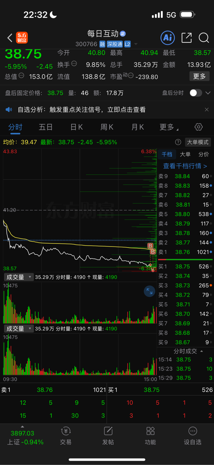Switch to 五日 tab

click(x=46, y=127)
